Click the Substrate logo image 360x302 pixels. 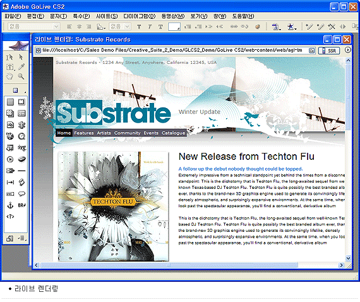(x=113, y=112)
